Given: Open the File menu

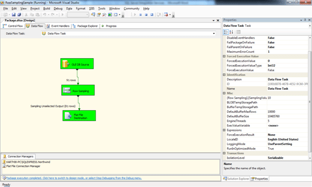Looking at the screenshot, I should (5, 8).
